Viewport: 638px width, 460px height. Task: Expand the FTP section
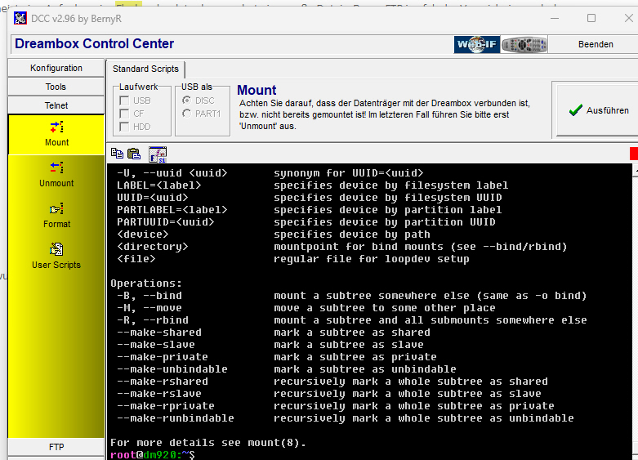(56, 447)
